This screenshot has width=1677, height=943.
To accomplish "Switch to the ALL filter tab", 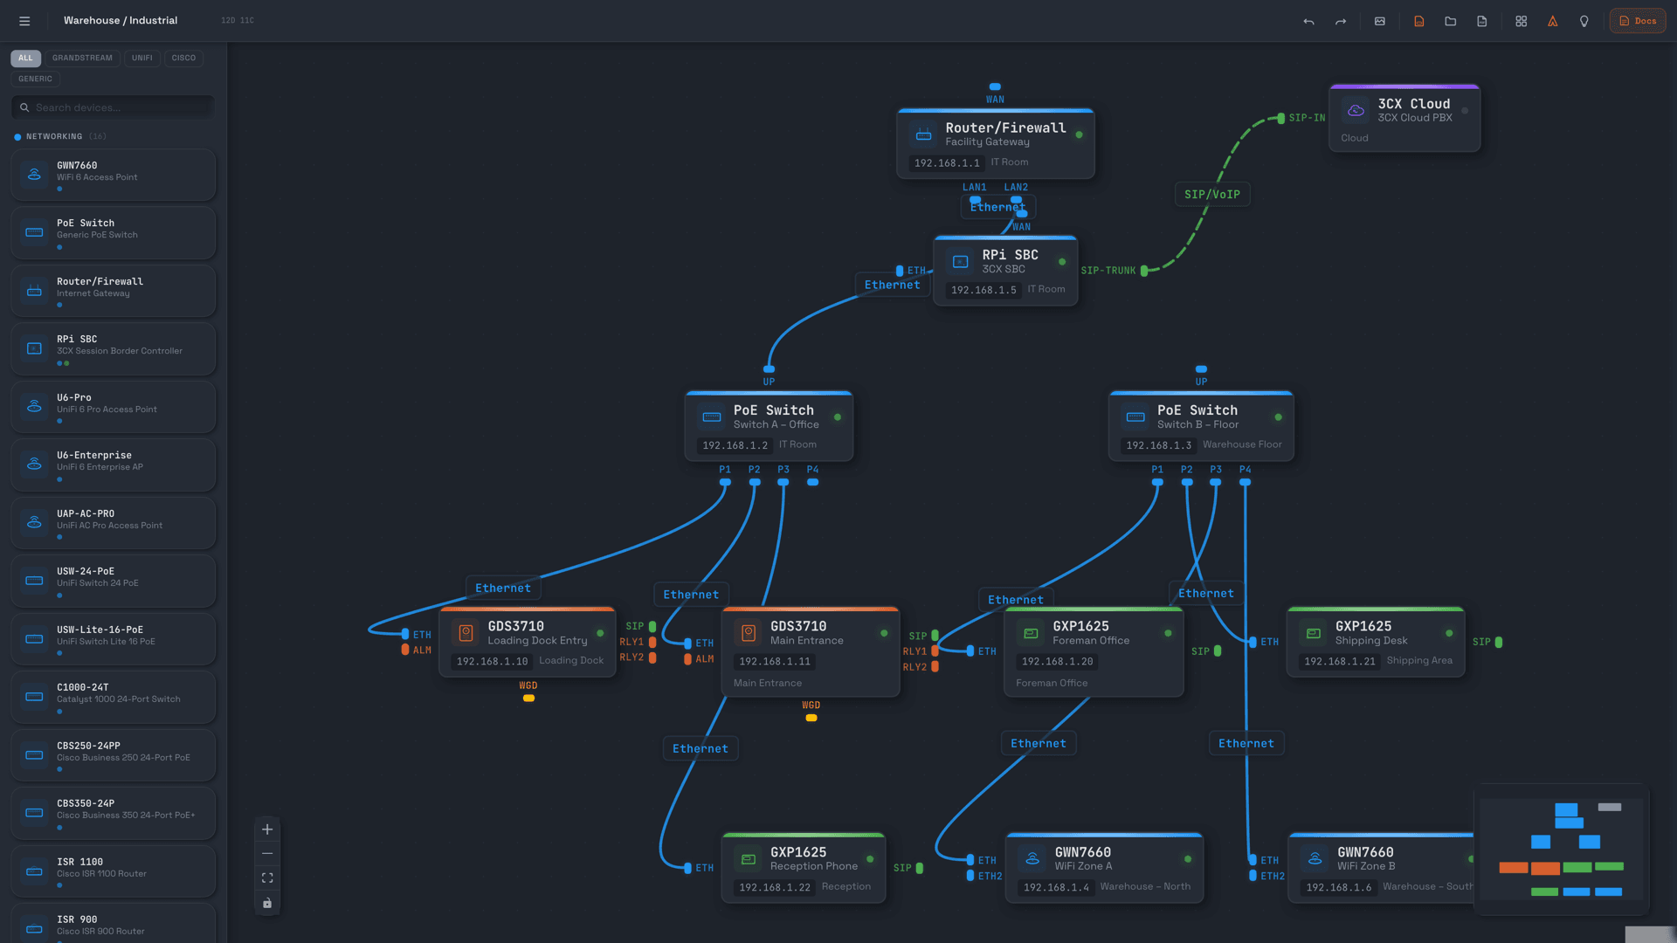I will (25, 58).
